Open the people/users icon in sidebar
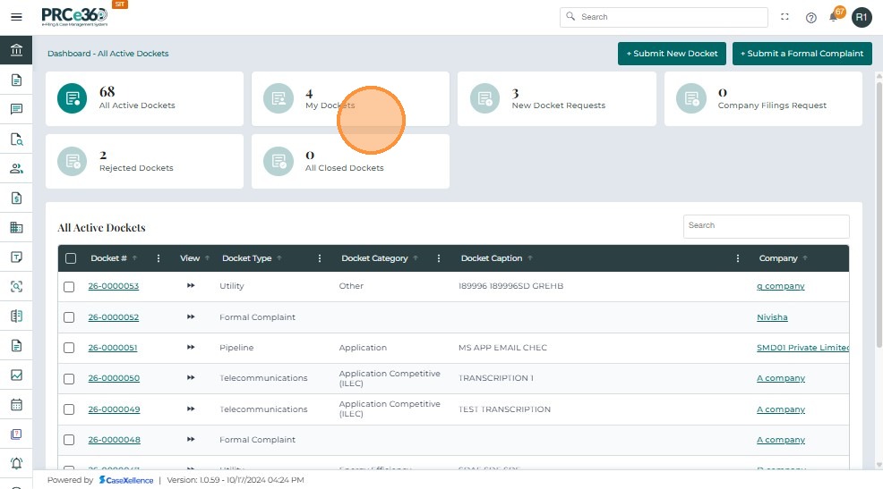This screenshot has height=489, width=883. 16,168
